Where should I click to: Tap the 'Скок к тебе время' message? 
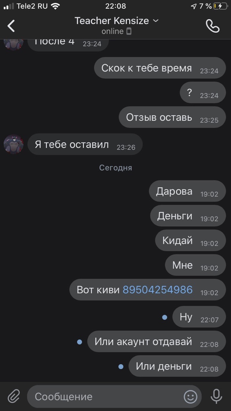[x=160, y=68]
